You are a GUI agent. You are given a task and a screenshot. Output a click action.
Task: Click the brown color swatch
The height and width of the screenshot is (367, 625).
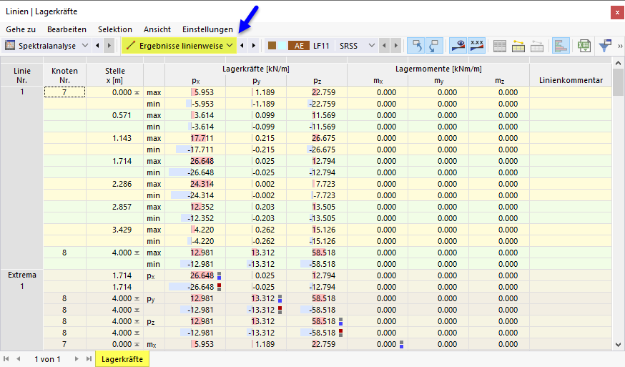pos(272,46)
